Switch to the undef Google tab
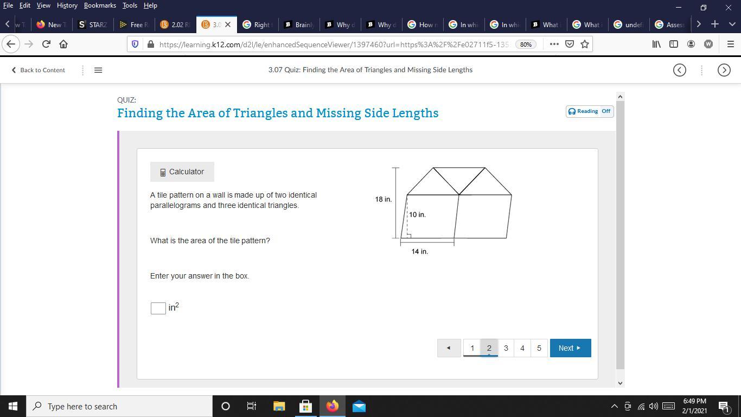 click(628, 24)
